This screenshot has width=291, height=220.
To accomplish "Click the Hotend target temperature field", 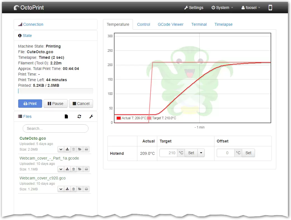I will coord(168,153).
